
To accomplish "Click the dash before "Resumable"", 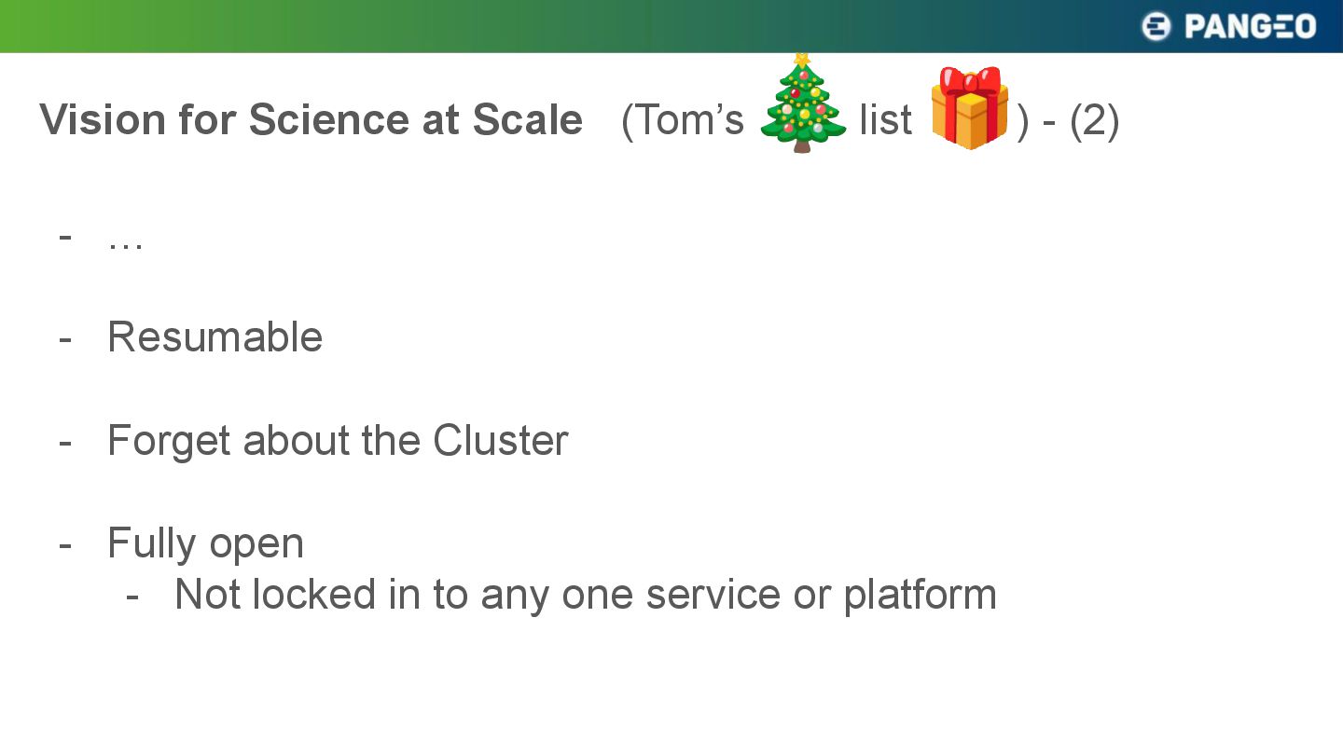I will click(x=65, y=338).
